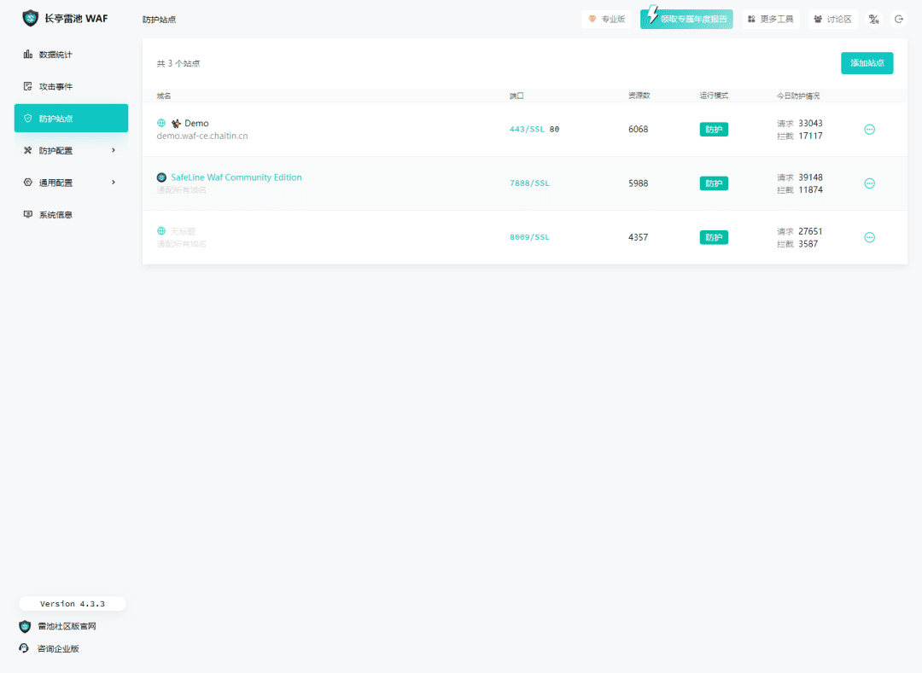
Task: Toggle 防护 mode badge for Demo site
Action: tap(714, 130)
